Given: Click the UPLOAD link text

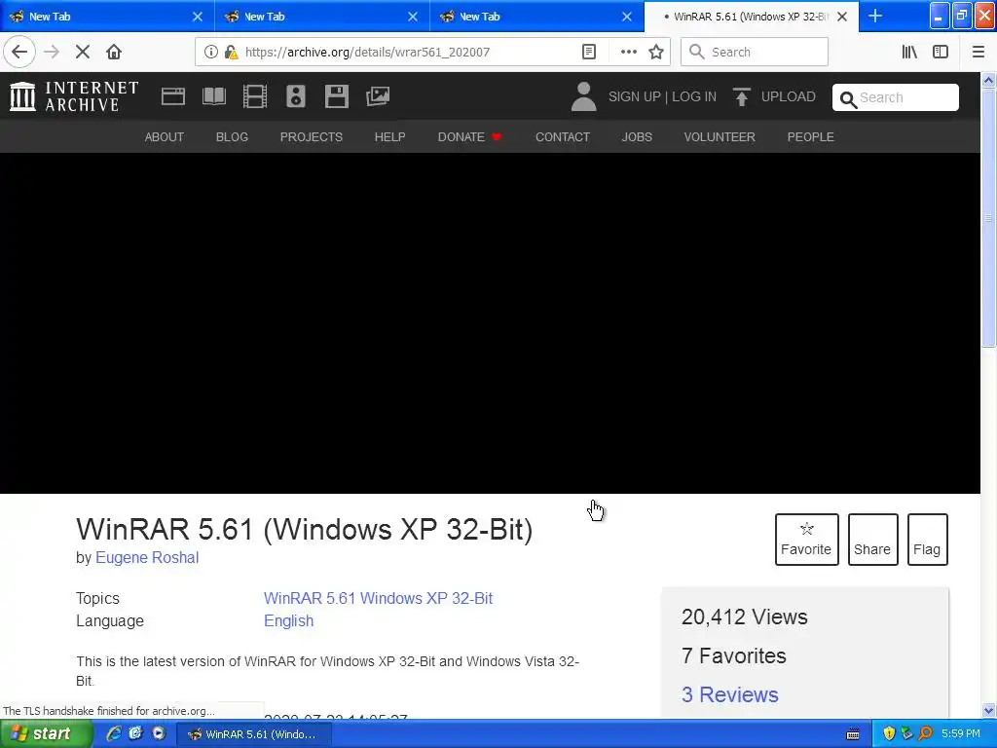Looking at the screenshot, I should click(x=789, y=96).
